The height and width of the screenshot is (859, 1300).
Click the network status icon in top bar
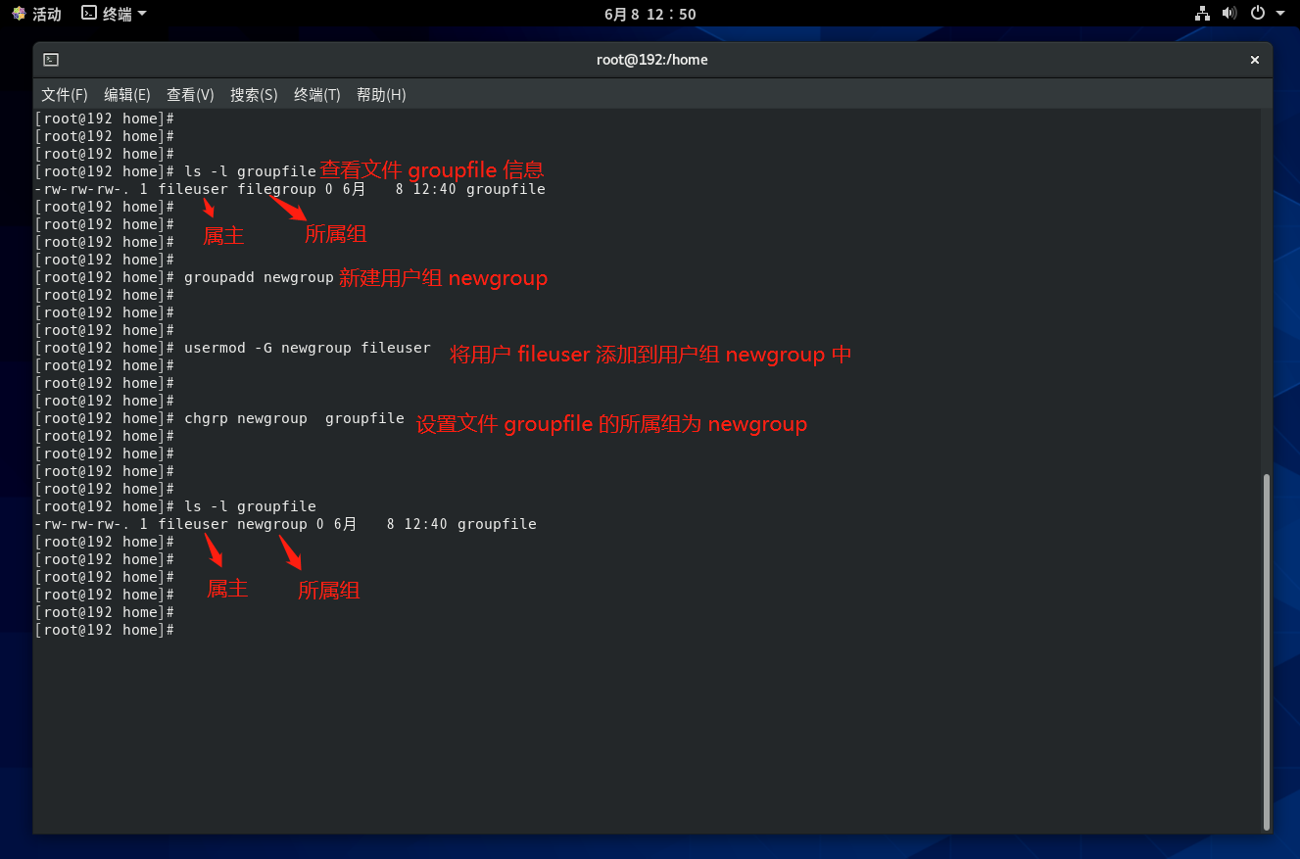coord(1202,14)
